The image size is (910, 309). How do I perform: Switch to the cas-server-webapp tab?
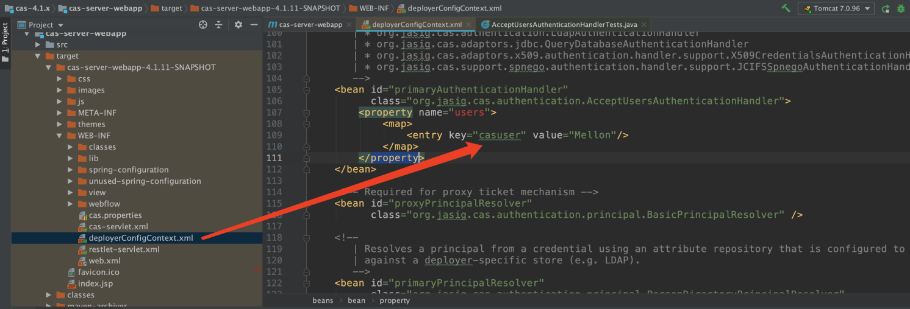tap(310, 25)
